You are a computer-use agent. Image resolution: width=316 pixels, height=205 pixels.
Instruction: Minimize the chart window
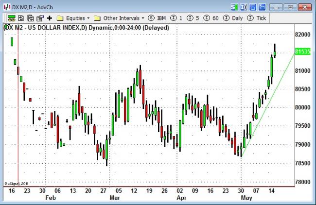tap(276, 7)
